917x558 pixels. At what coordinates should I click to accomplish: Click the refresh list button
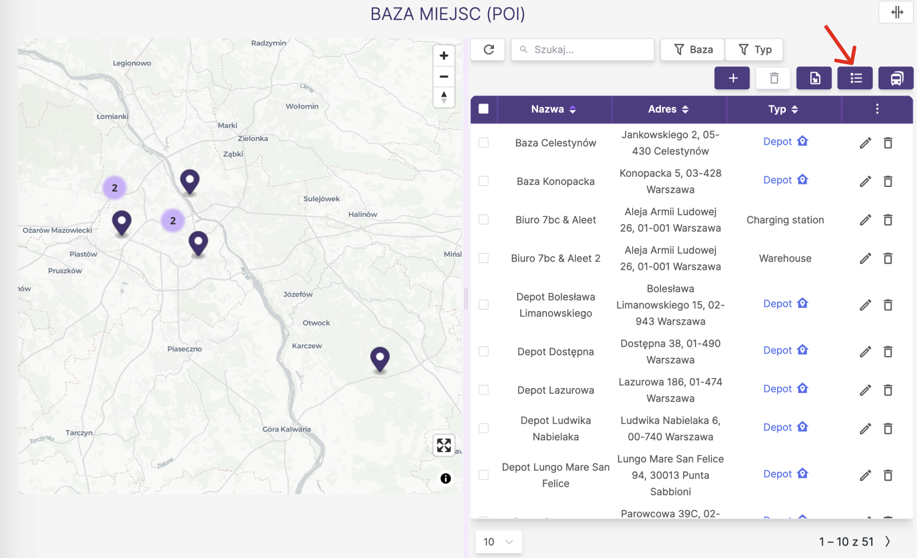click(x=488, y=49)
